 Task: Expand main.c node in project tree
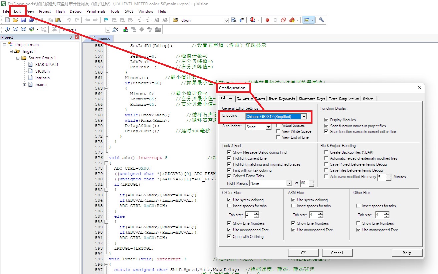coord(25,85)
